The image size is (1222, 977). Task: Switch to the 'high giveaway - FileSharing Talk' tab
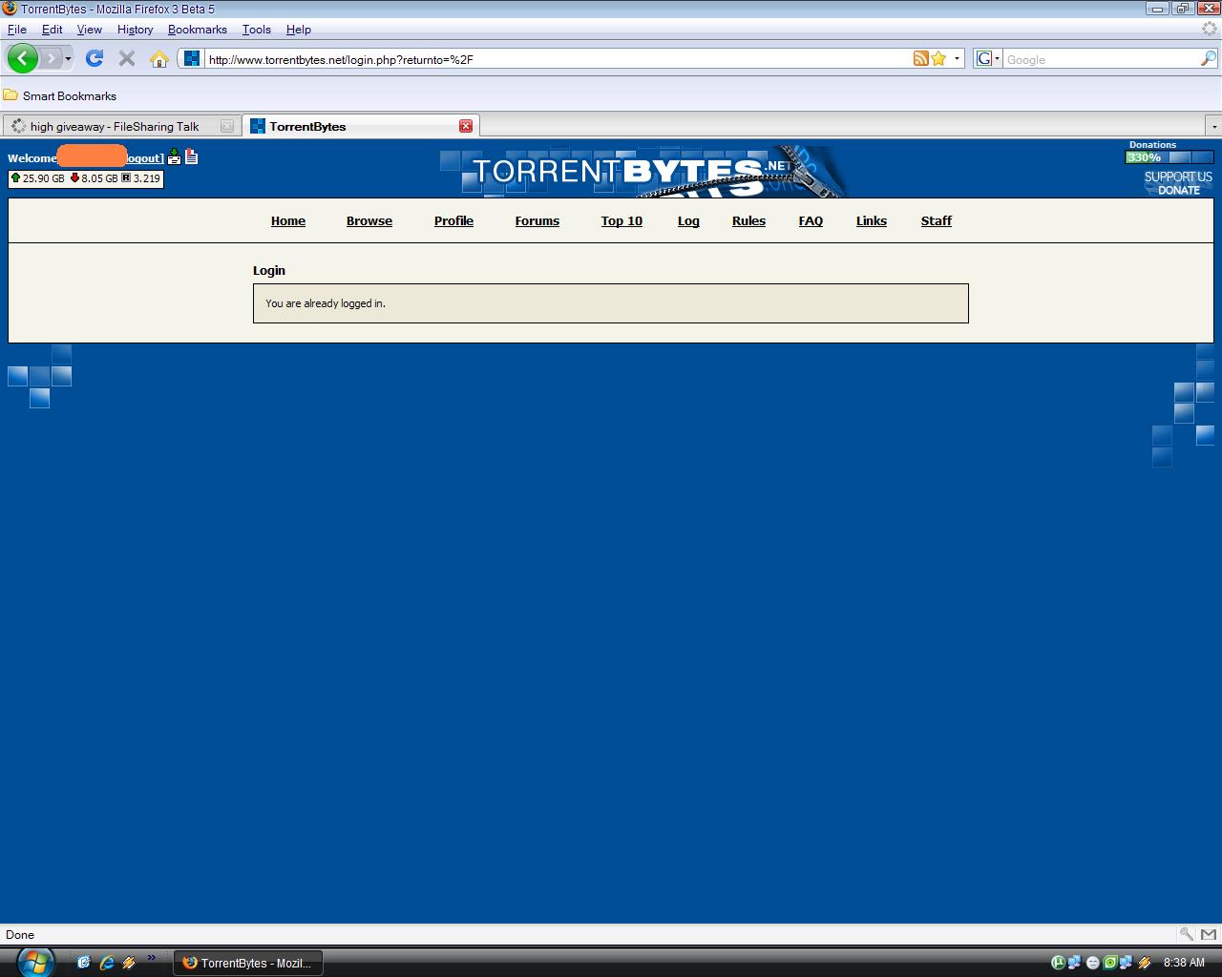tap(120, 126)
